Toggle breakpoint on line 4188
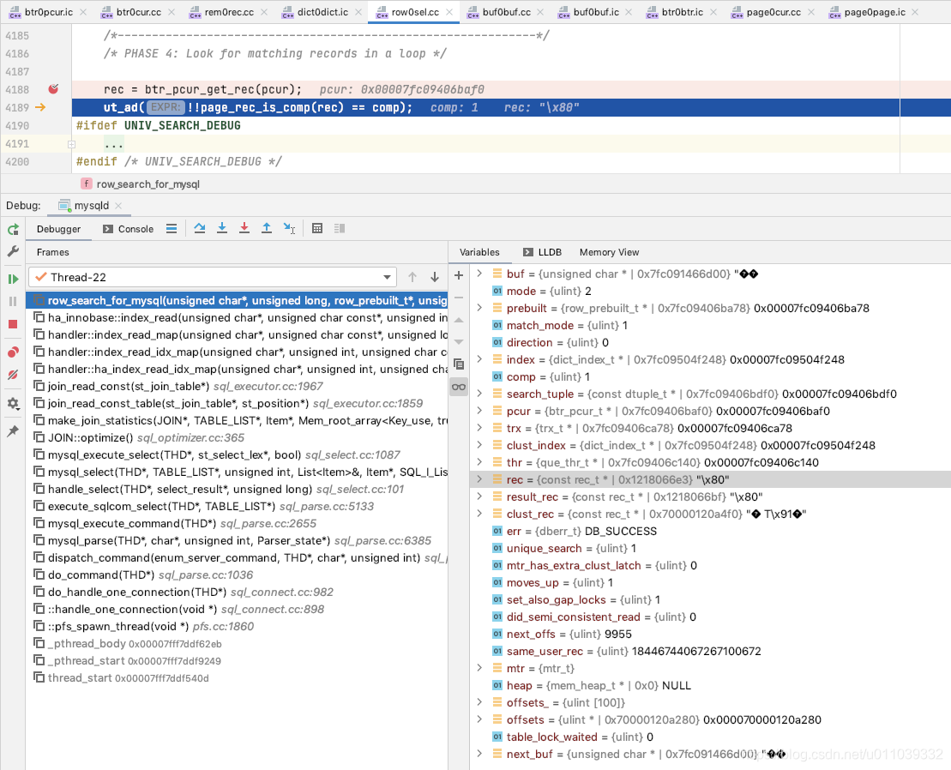Image resolution: width=951 pixels, height=770 pixels. 53,89
